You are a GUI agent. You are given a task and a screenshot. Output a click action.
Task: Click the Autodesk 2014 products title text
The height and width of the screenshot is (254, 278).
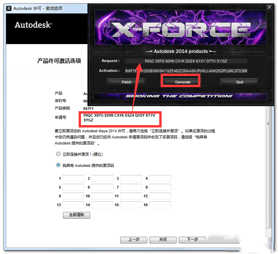click(x=180, y=52)
